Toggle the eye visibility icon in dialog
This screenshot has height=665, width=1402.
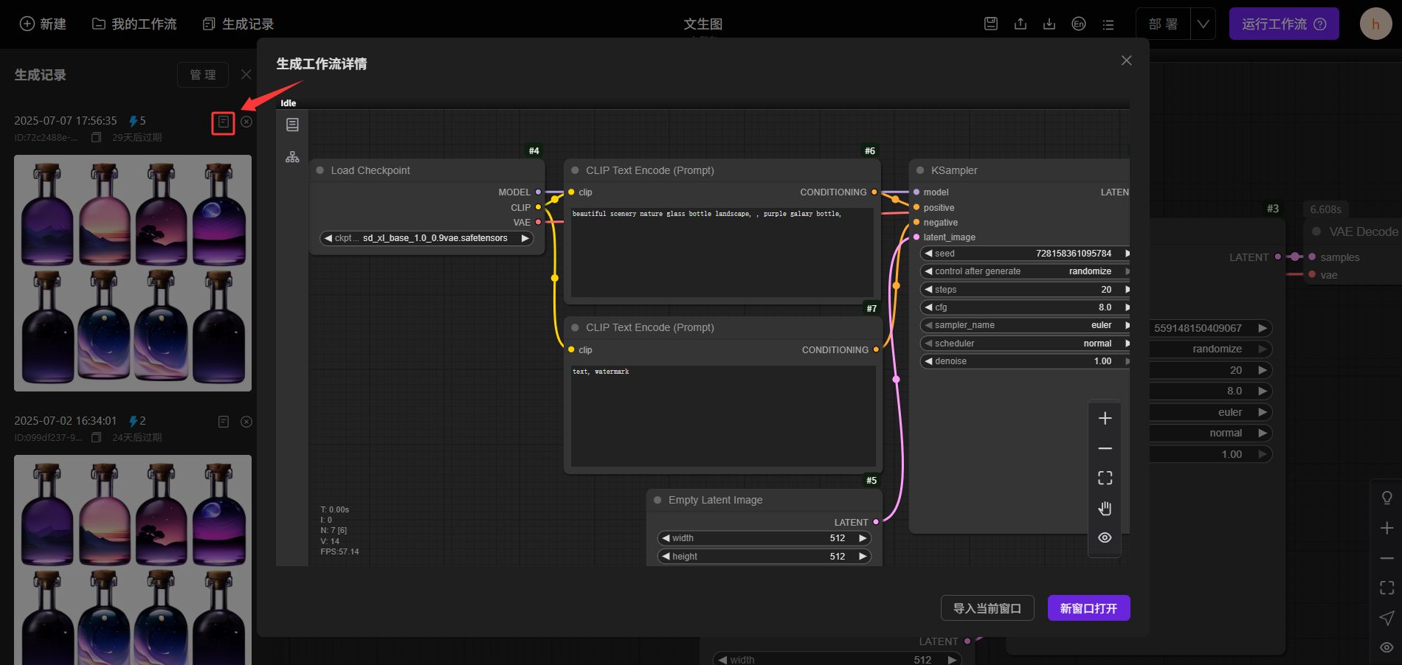point(1105,537)
